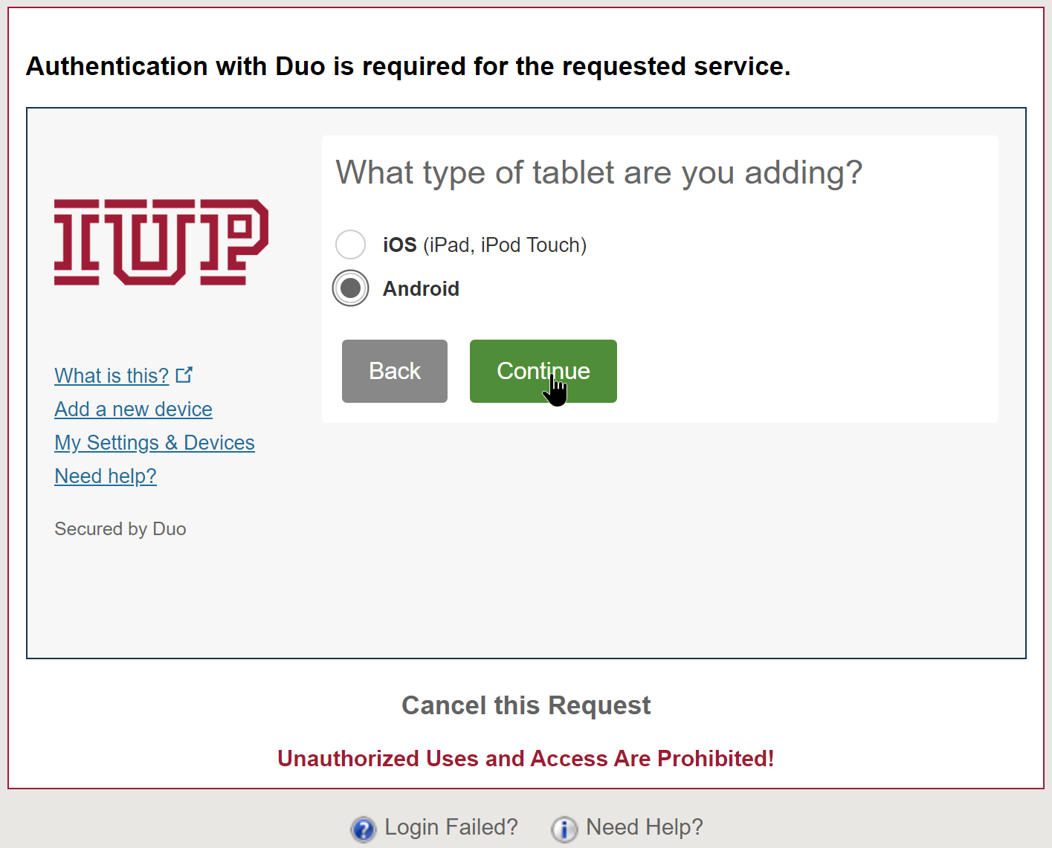1052x848 pixels.
Task: Open the footer Need Help? link
Action: 644,827
